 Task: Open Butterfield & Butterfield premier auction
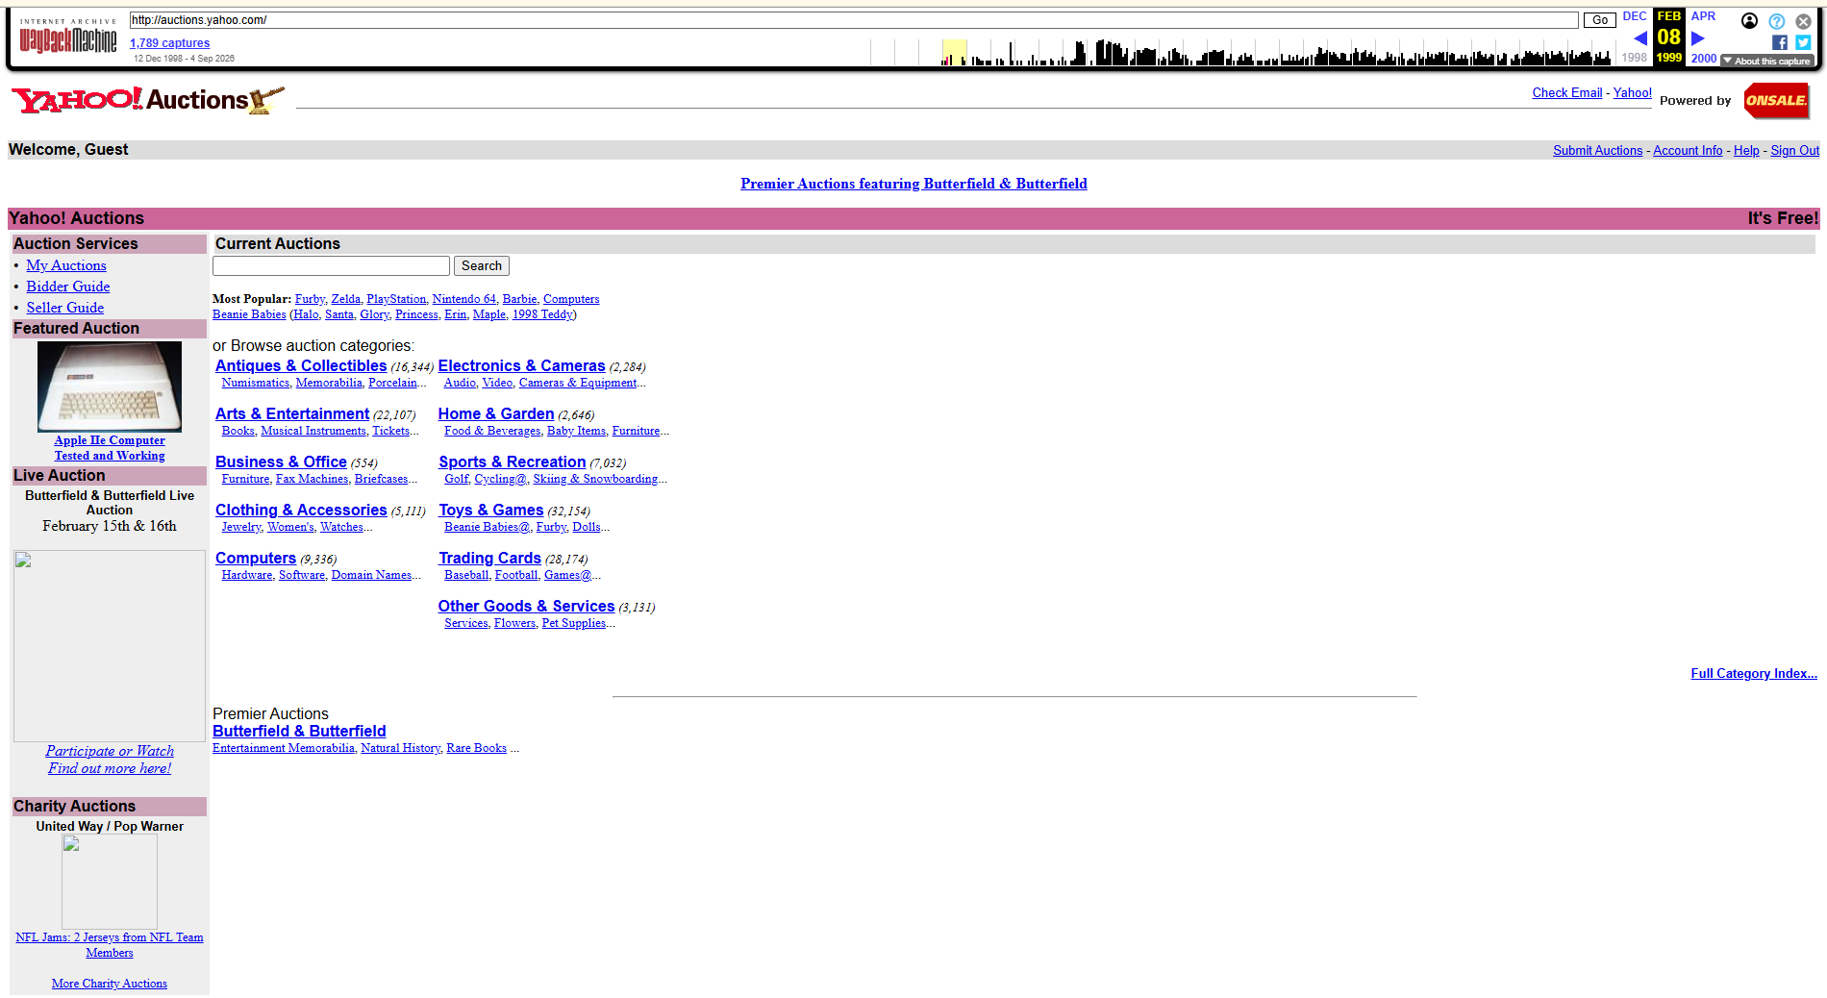click(x=299, y=732)
